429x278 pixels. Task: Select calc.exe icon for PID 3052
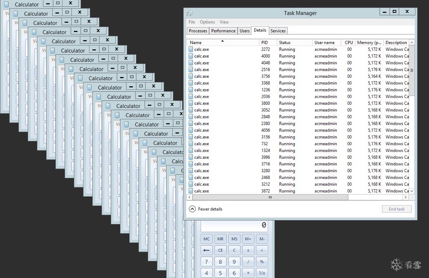(191, 110)
